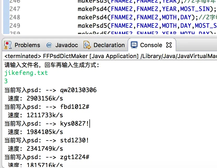
Task: Click the 2903156k/s speed line
Action: coord(36,98)
